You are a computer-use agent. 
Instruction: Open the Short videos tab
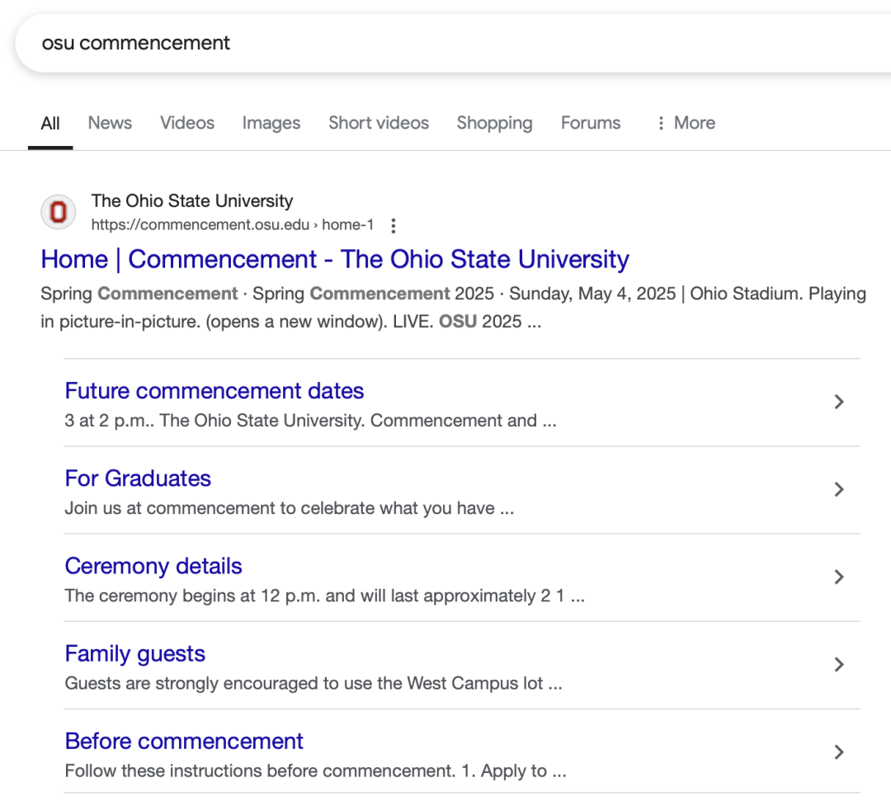pos(379,123)
